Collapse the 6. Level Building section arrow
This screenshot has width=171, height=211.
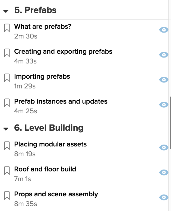click(6, 129)
